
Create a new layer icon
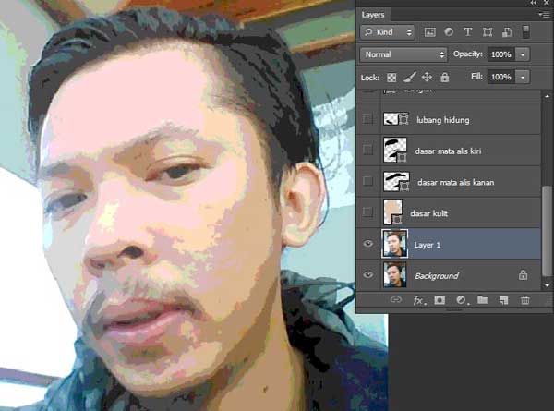coord(503,300)
